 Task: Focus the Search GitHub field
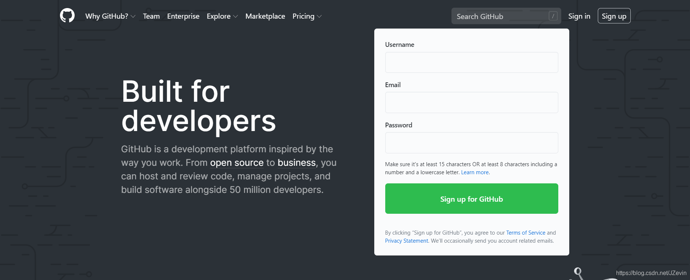[x=506, y=16]
